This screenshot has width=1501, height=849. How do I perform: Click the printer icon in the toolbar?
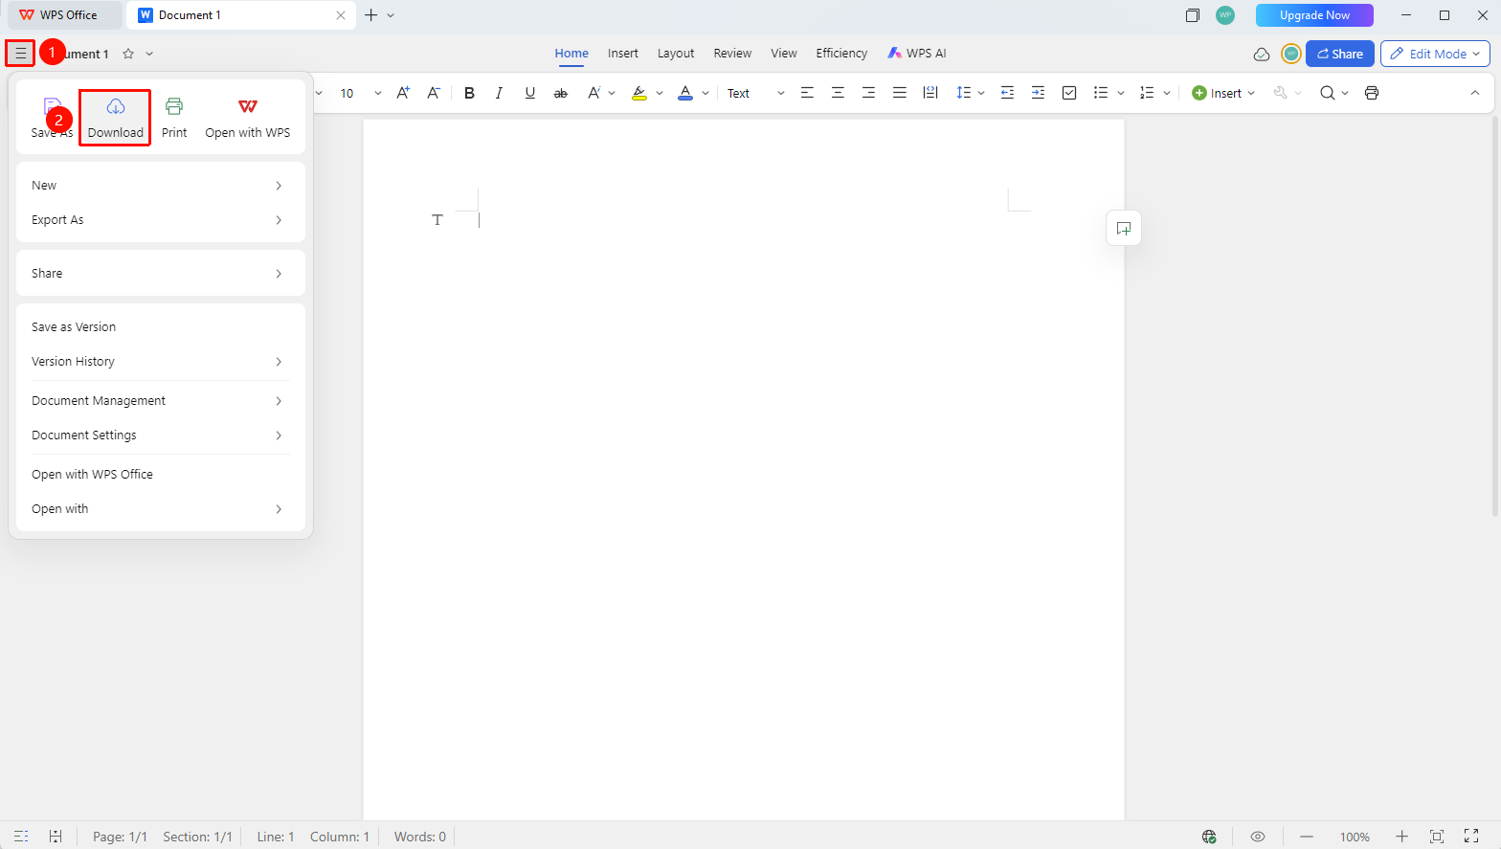tap(1372, 93)
